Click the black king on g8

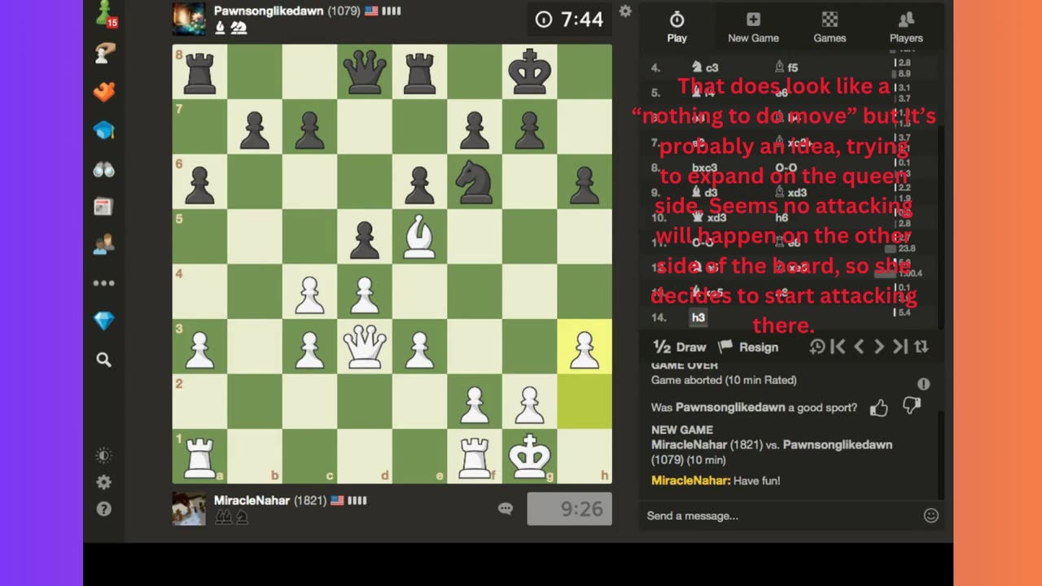click(x=529, y=72)
